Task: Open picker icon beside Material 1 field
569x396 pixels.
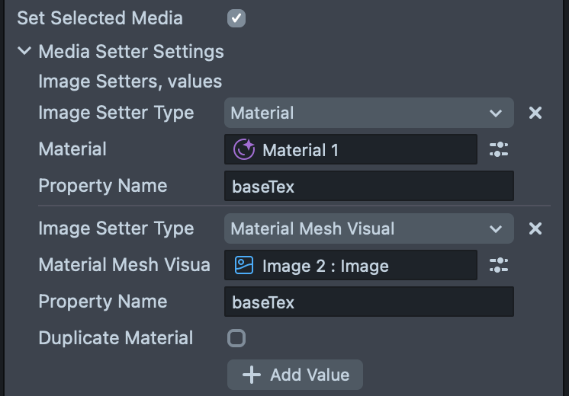Action: pos(499,149)
